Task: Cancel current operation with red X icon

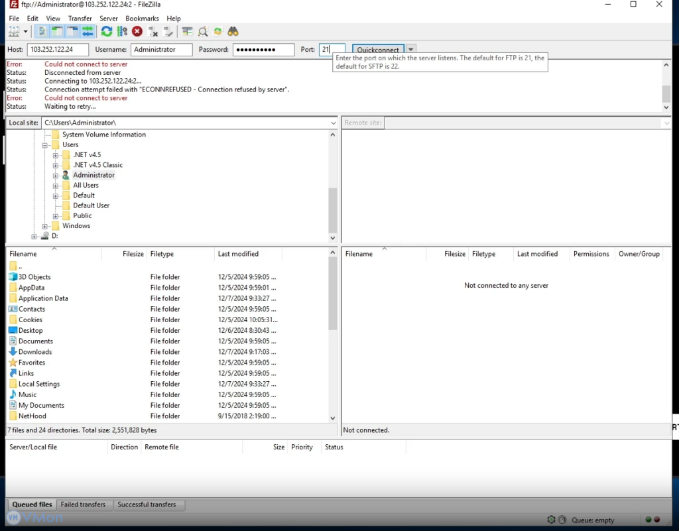Action: 137,31
